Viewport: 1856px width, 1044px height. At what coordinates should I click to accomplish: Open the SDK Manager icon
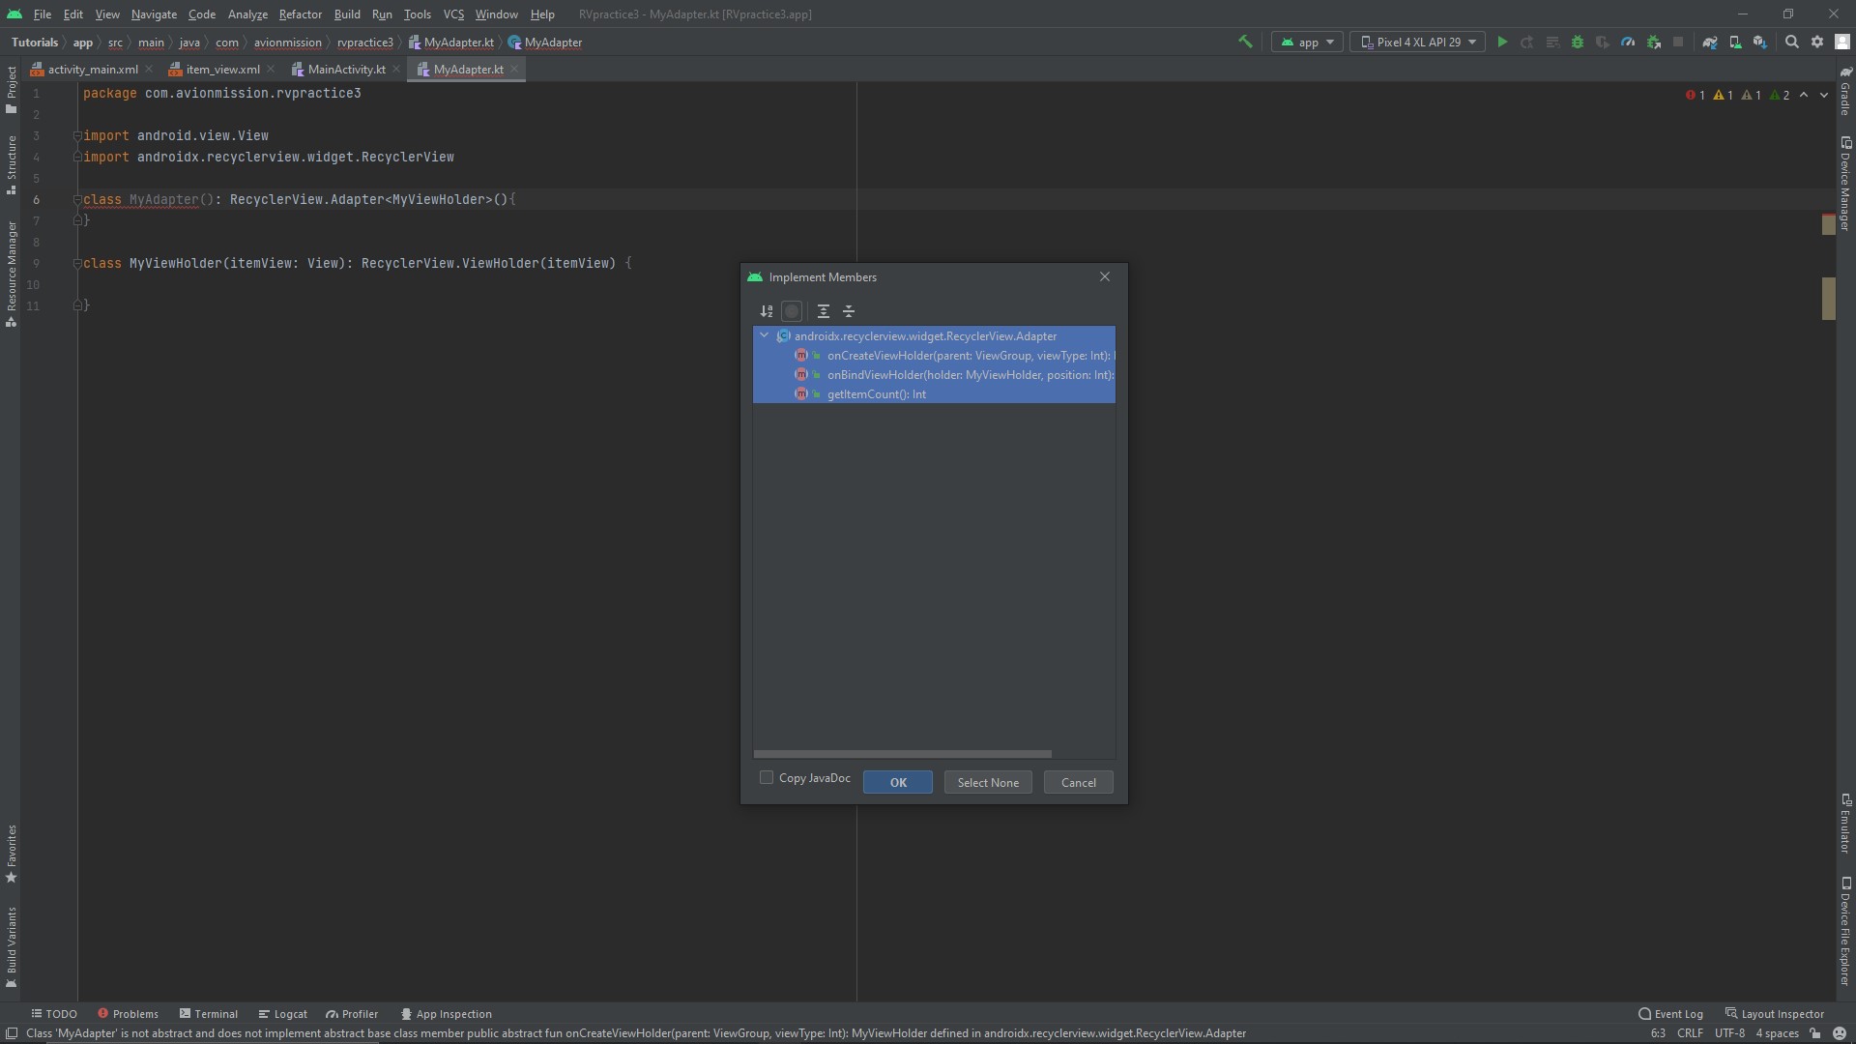pyautogui.click(x=1760, y=43)
